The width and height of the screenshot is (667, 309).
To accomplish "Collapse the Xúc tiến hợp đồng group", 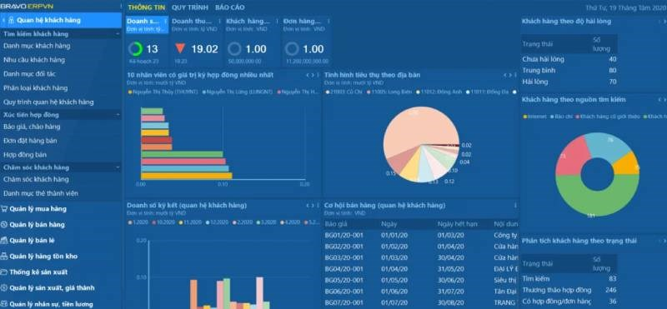I will (x=118, y=115).
